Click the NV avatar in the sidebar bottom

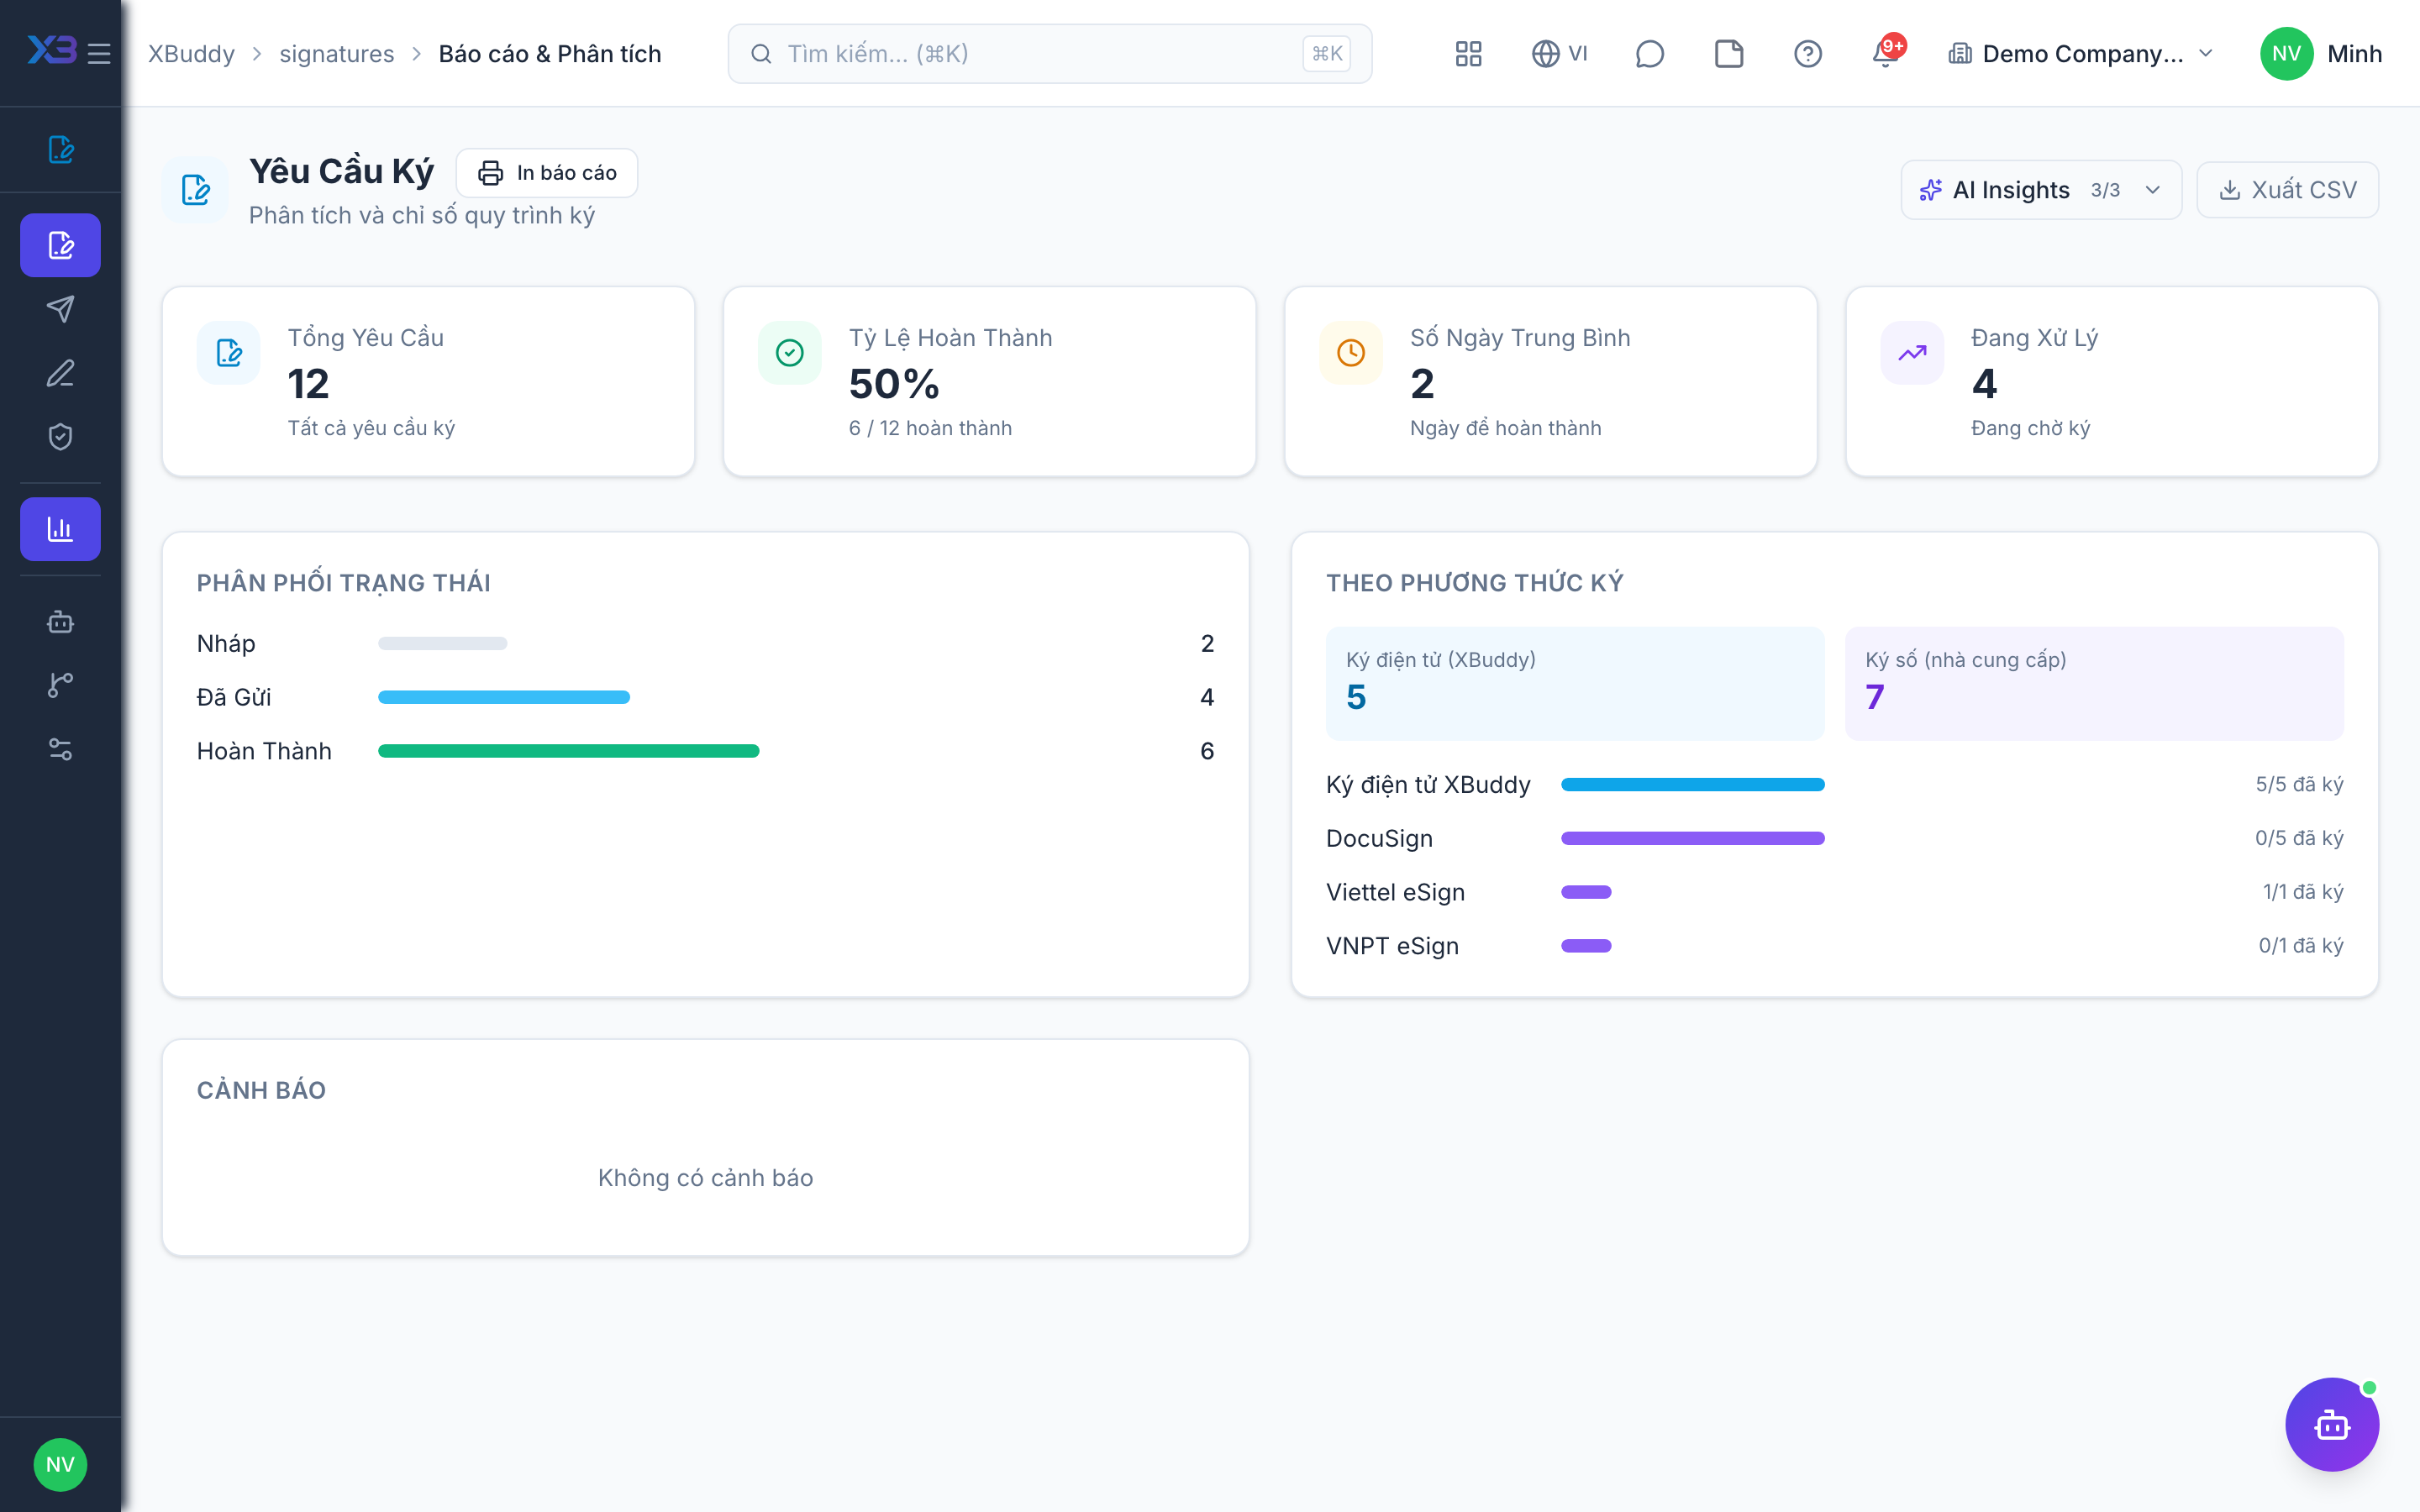point(60,1465)
